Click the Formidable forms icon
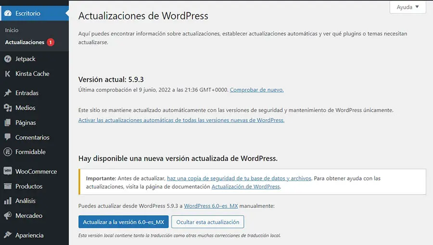Image resolution: width=433 pixels, height=245 pixels. pyautogui.click(x=8, y=152)
